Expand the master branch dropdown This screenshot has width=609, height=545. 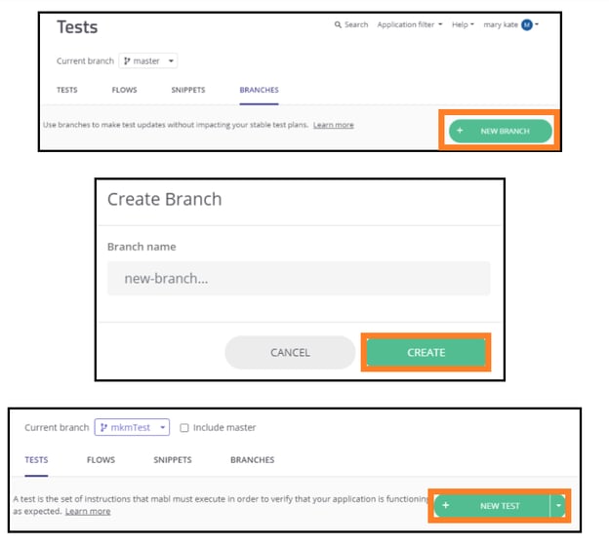click(171, 60)
